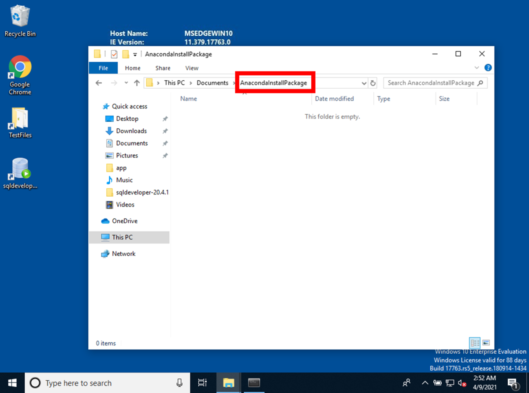Go forward with the Forward arrow
The width and height of the screenshot is (529, 393).
click(114, 83)
